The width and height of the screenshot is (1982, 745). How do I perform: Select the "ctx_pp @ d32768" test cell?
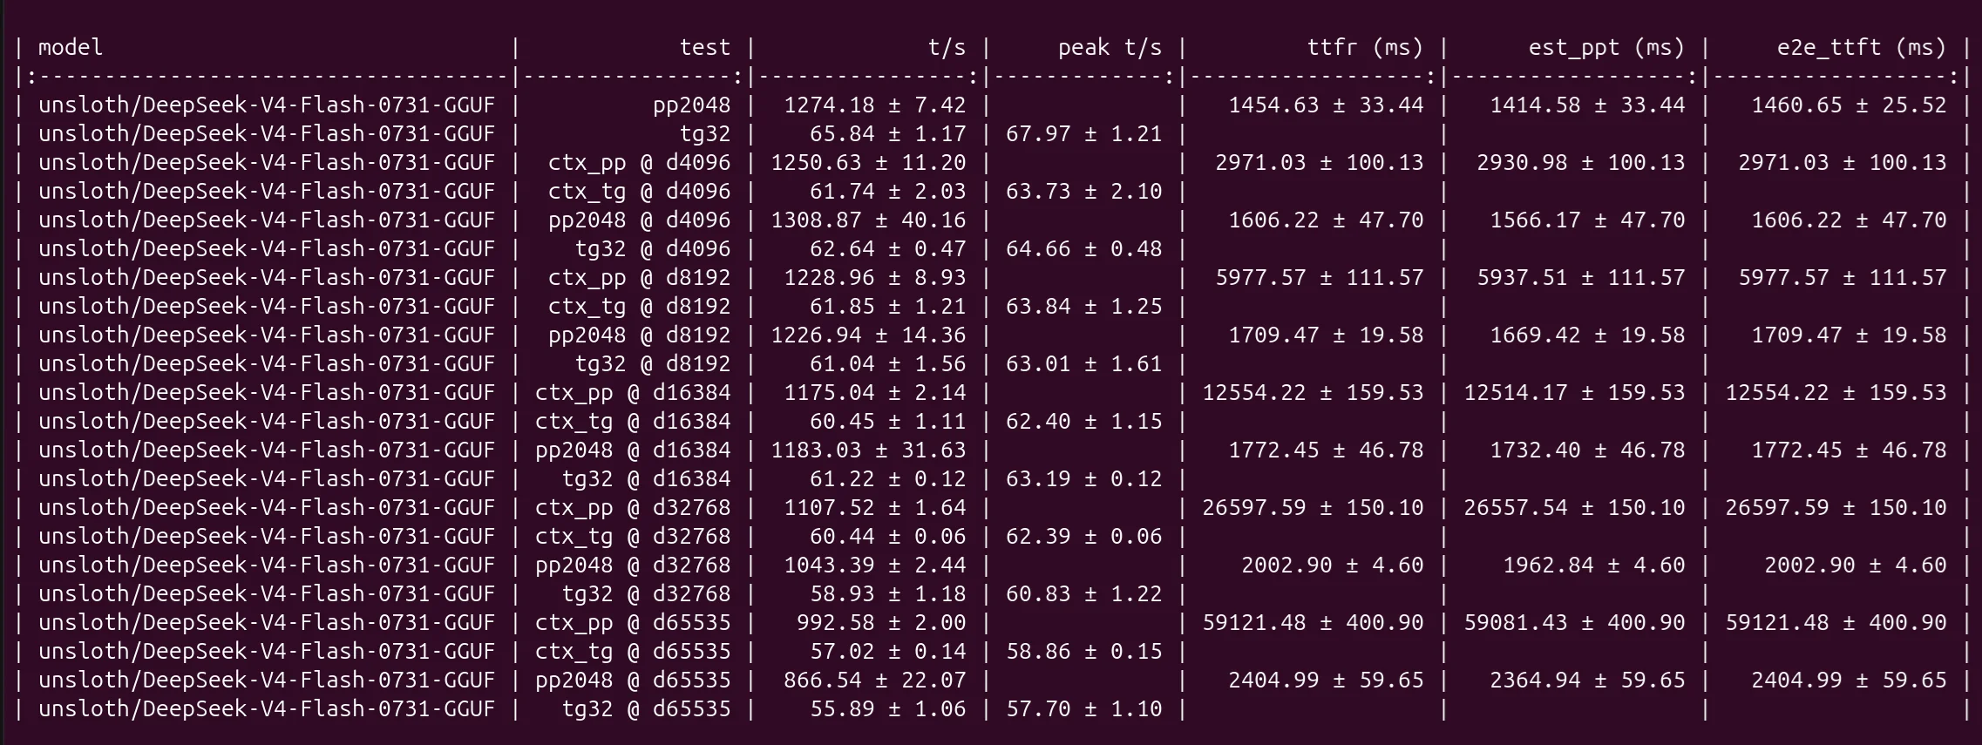633,507
